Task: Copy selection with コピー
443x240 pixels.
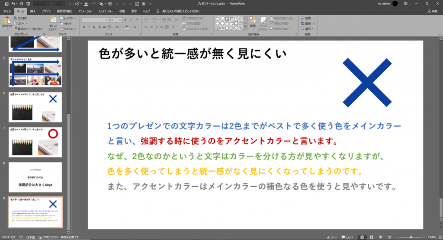Action: point(20,23)
